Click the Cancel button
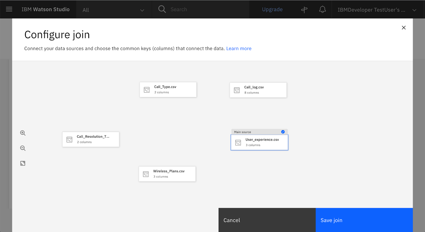This screenshot has height=232, width=425. point(267,220)
